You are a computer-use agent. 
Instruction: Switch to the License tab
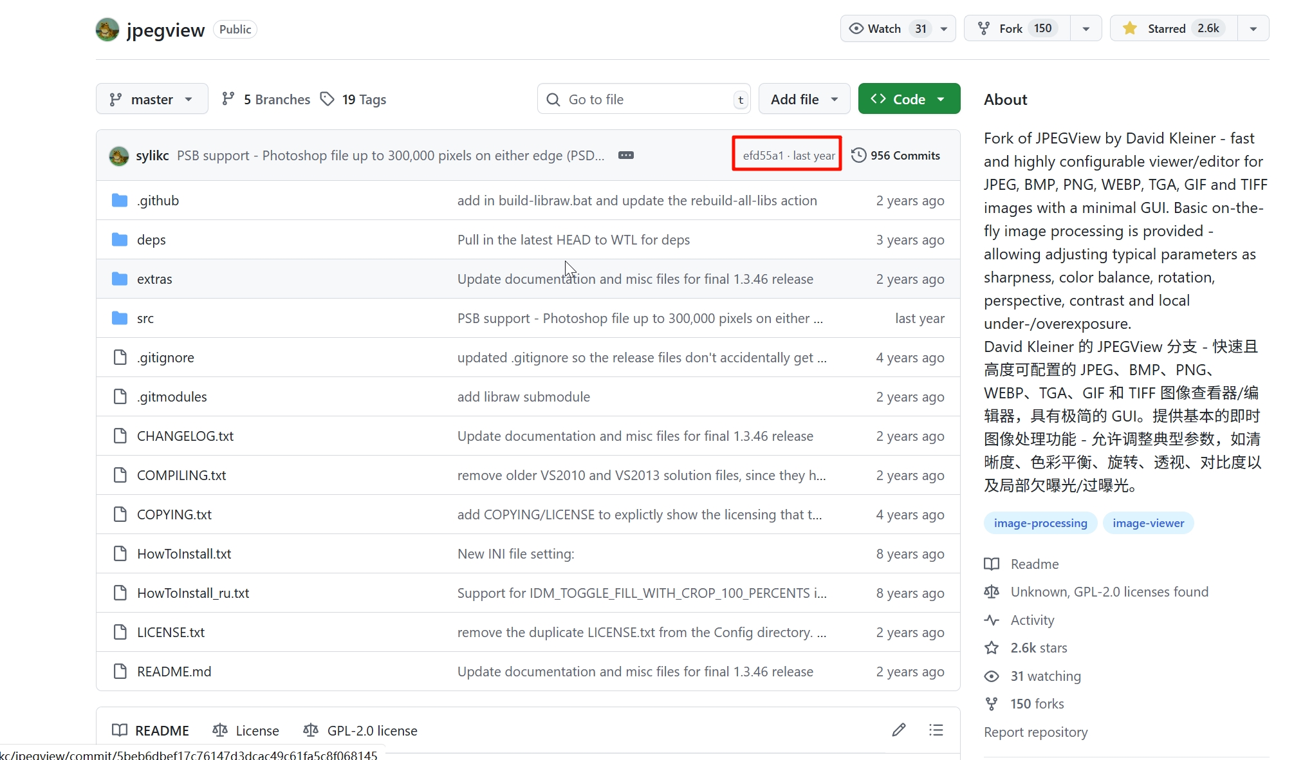pos(246,730)
